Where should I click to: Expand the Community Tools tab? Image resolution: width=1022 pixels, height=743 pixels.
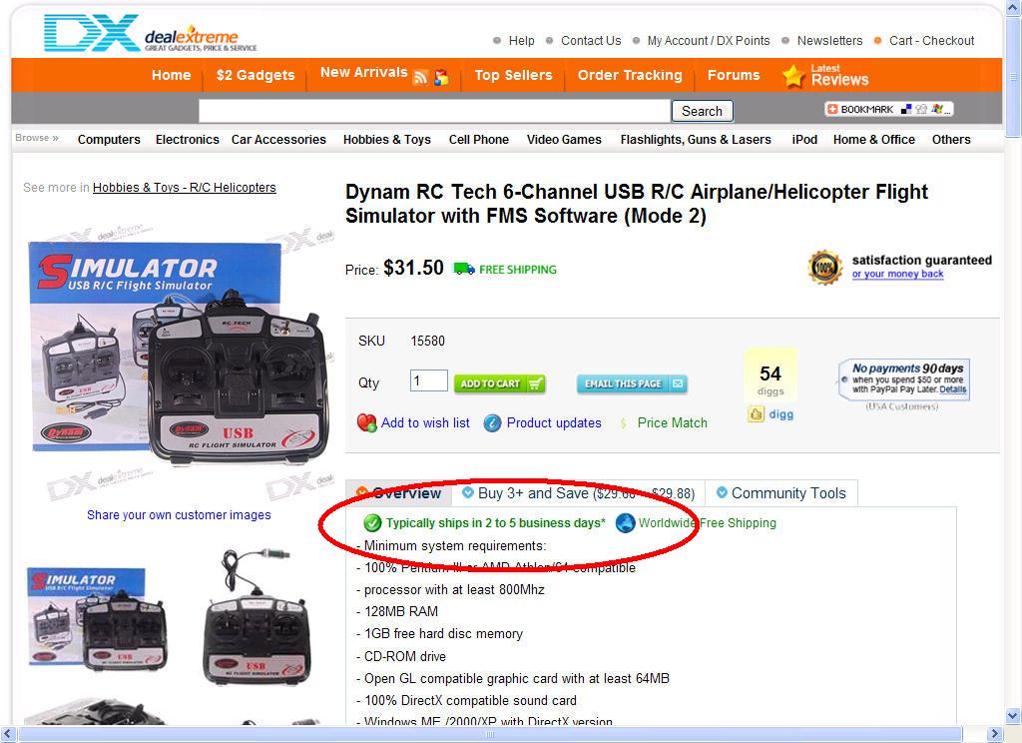[781, 493]
